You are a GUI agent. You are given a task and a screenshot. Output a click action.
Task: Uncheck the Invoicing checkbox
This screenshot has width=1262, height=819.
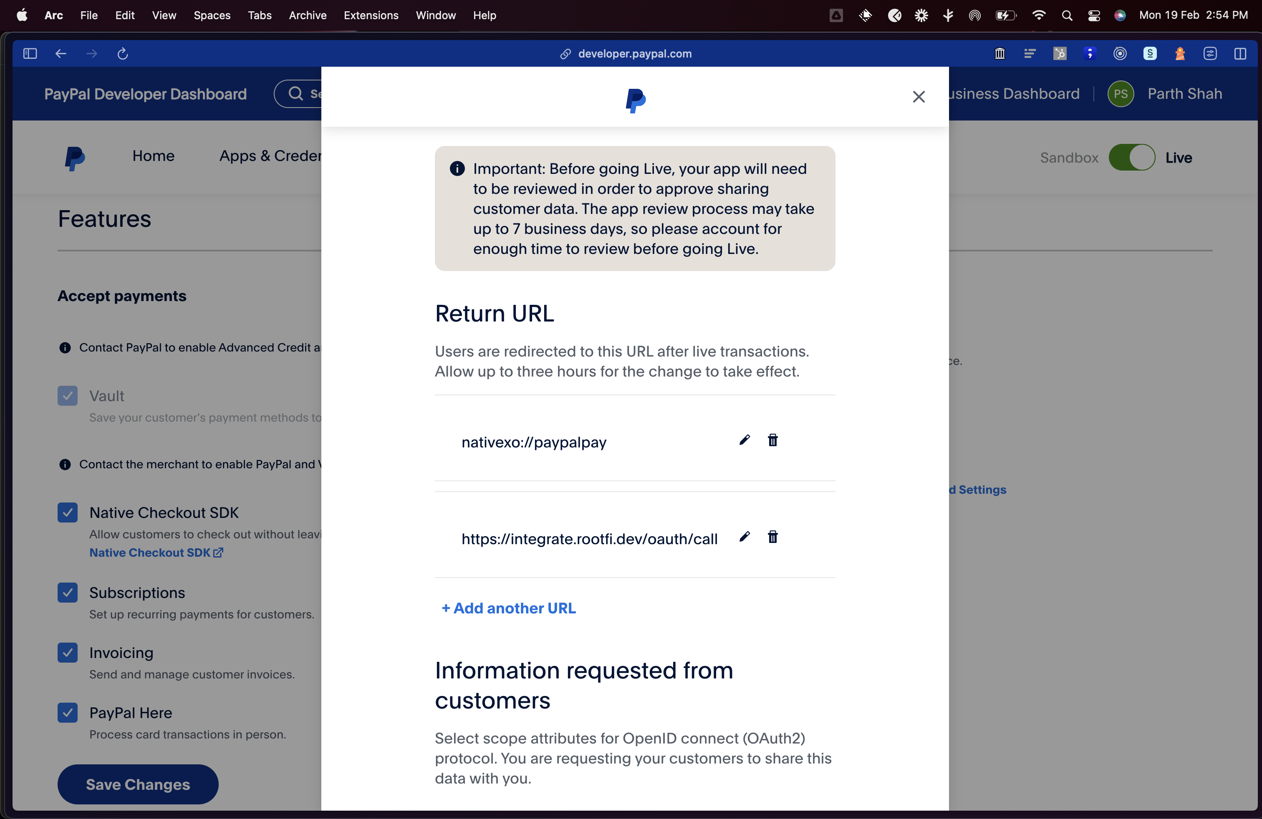point(67,653)
